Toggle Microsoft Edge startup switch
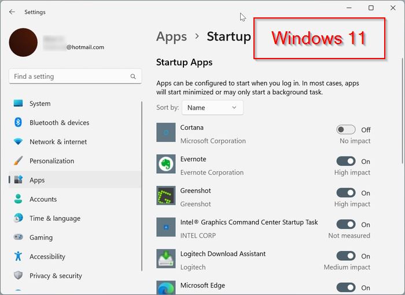This screenshot has width=405, height=295. pos(346,287)
